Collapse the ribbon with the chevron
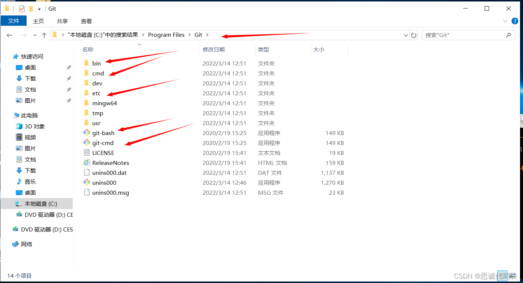Screen dimensions: 523x283 [x=505, y=21]
